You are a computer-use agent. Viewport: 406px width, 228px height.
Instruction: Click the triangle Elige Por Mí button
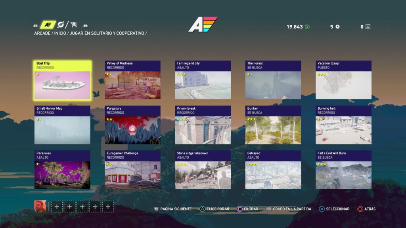coord(214,209)
